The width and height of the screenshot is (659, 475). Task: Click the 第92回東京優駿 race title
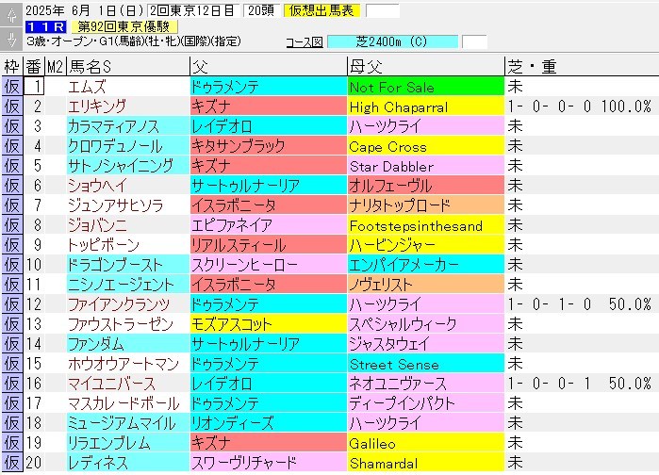124,27
